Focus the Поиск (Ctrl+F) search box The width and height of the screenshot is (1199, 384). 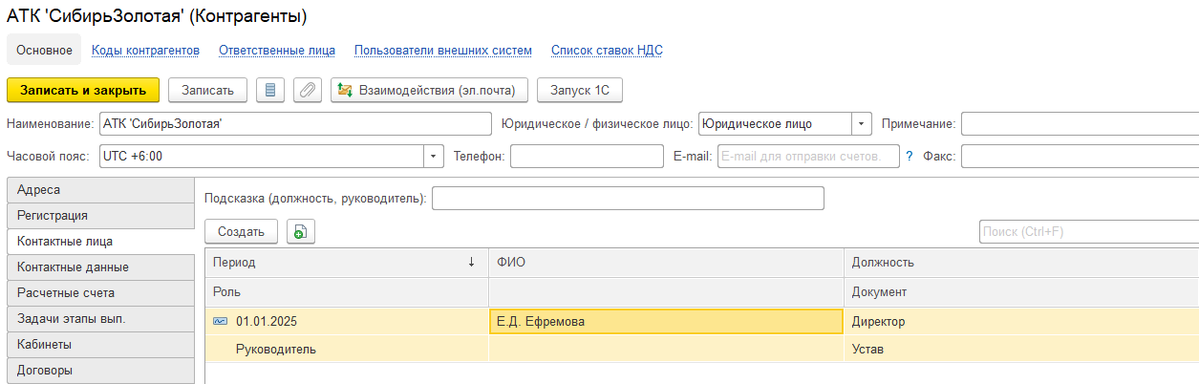click(1088, 231)
